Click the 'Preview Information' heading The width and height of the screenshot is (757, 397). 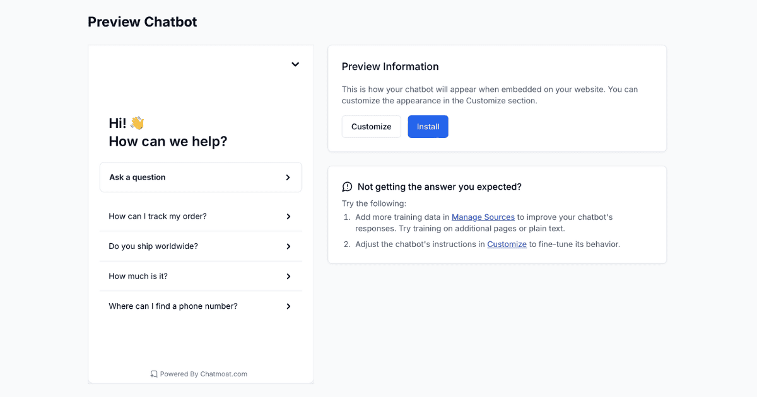coord(390,67)
